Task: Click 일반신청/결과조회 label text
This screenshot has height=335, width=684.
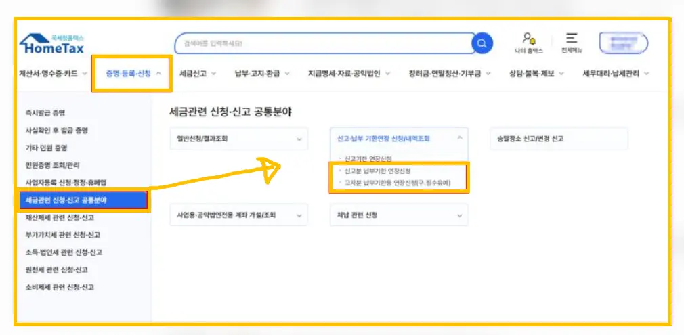Action: click(202, 139)
